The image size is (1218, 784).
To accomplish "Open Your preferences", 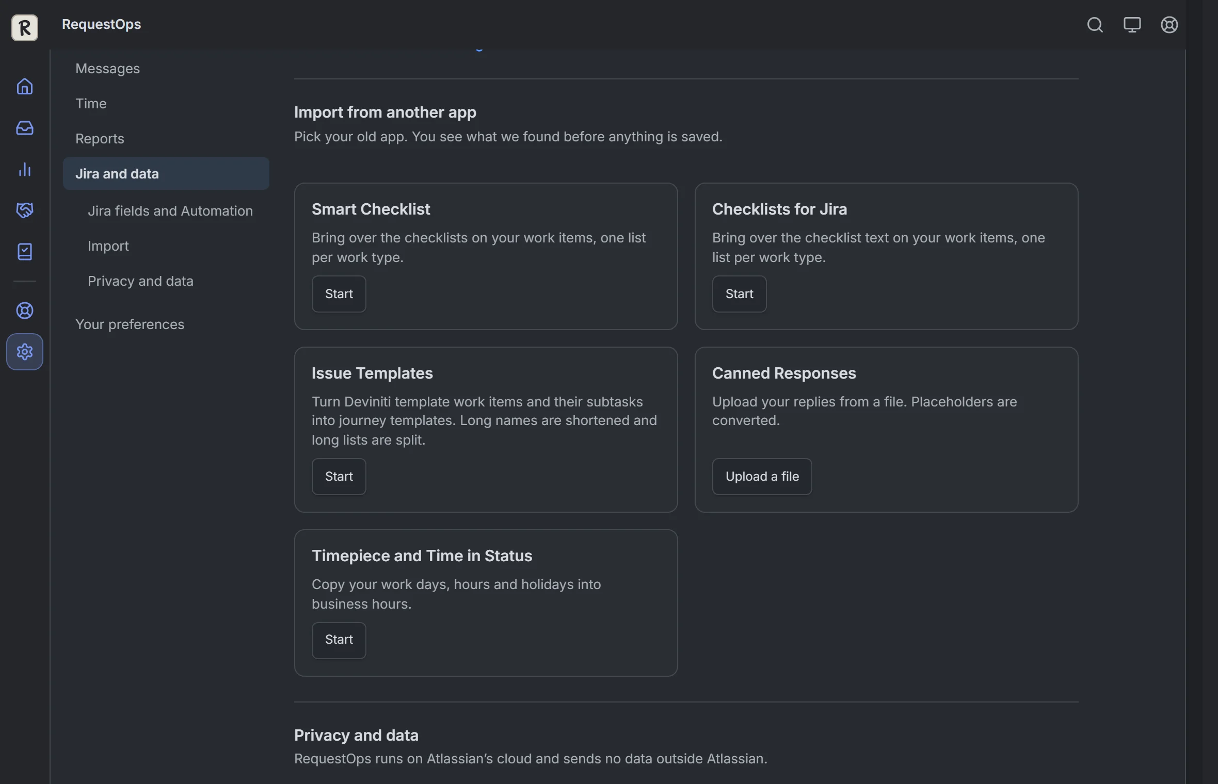I will click(x=166, y=324).
